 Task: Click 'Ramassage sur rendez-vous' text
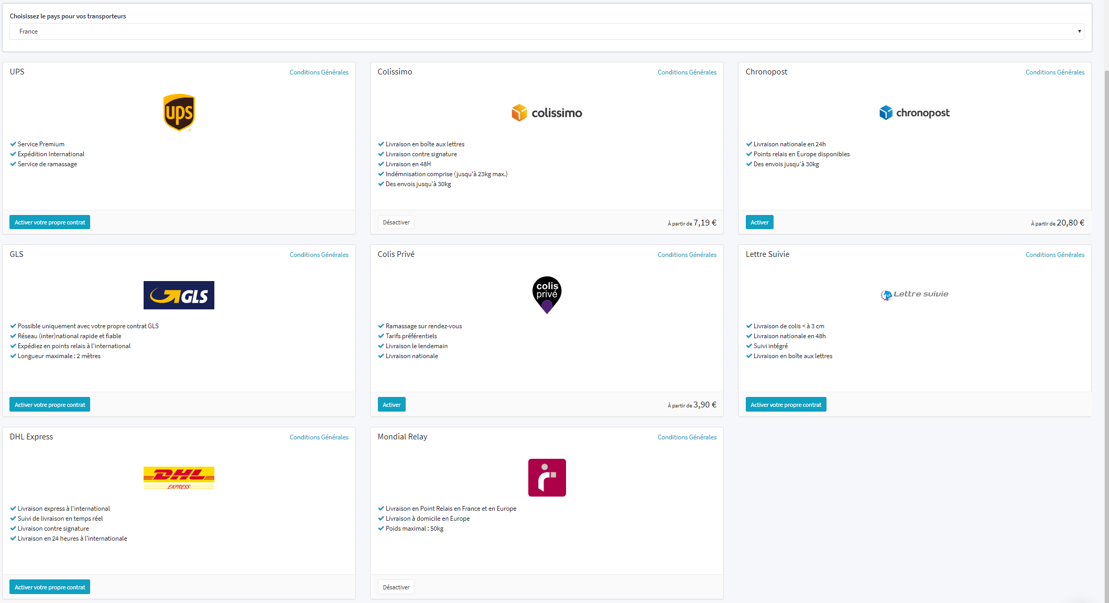coord(423,326)
